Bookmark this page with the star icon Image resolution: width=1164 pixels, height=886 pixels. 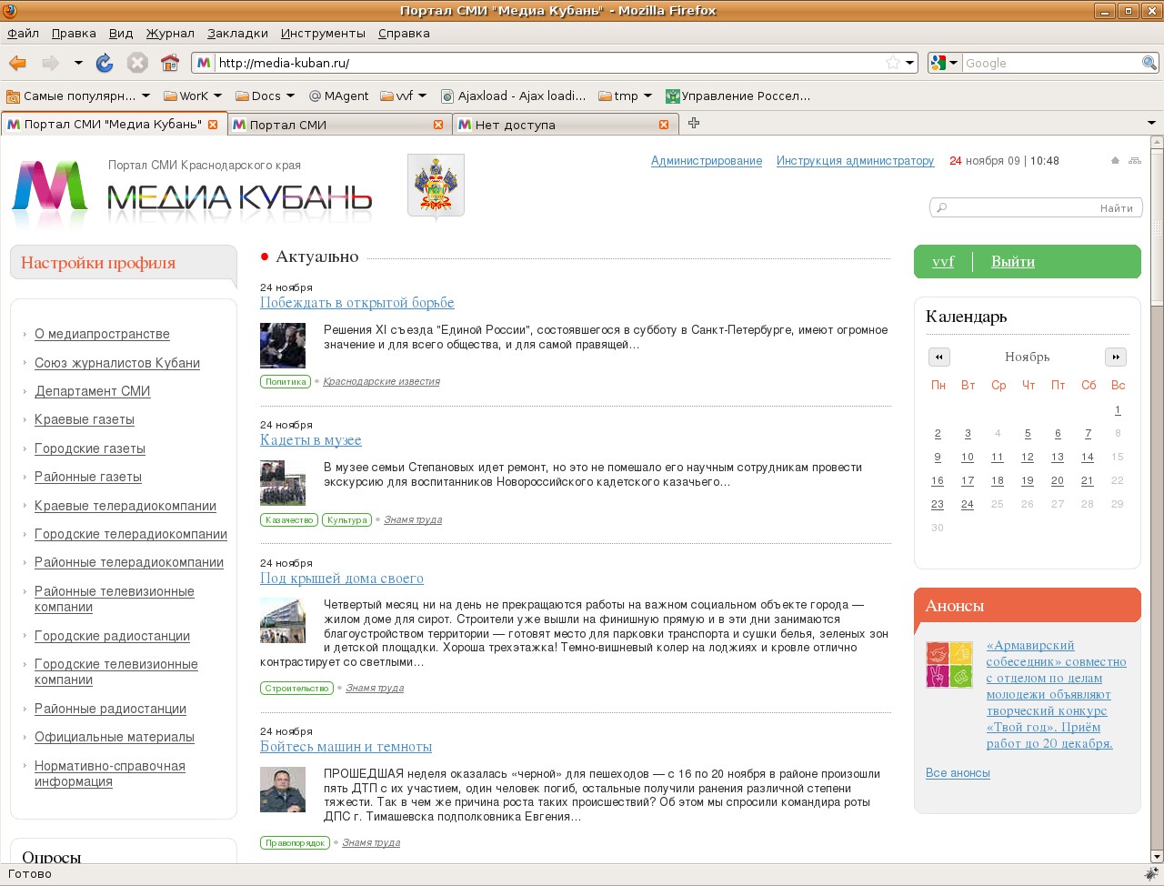click(x=893, y=63)
